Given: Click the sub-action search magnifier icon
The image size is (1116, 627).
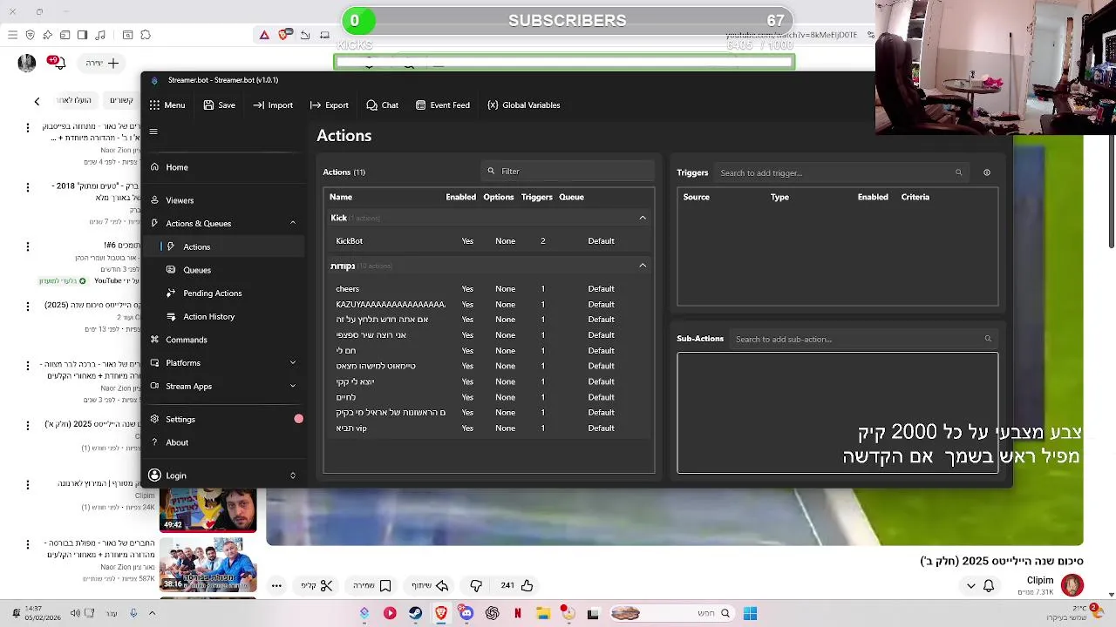Looking at the screenshot, I should coord(988,339).
